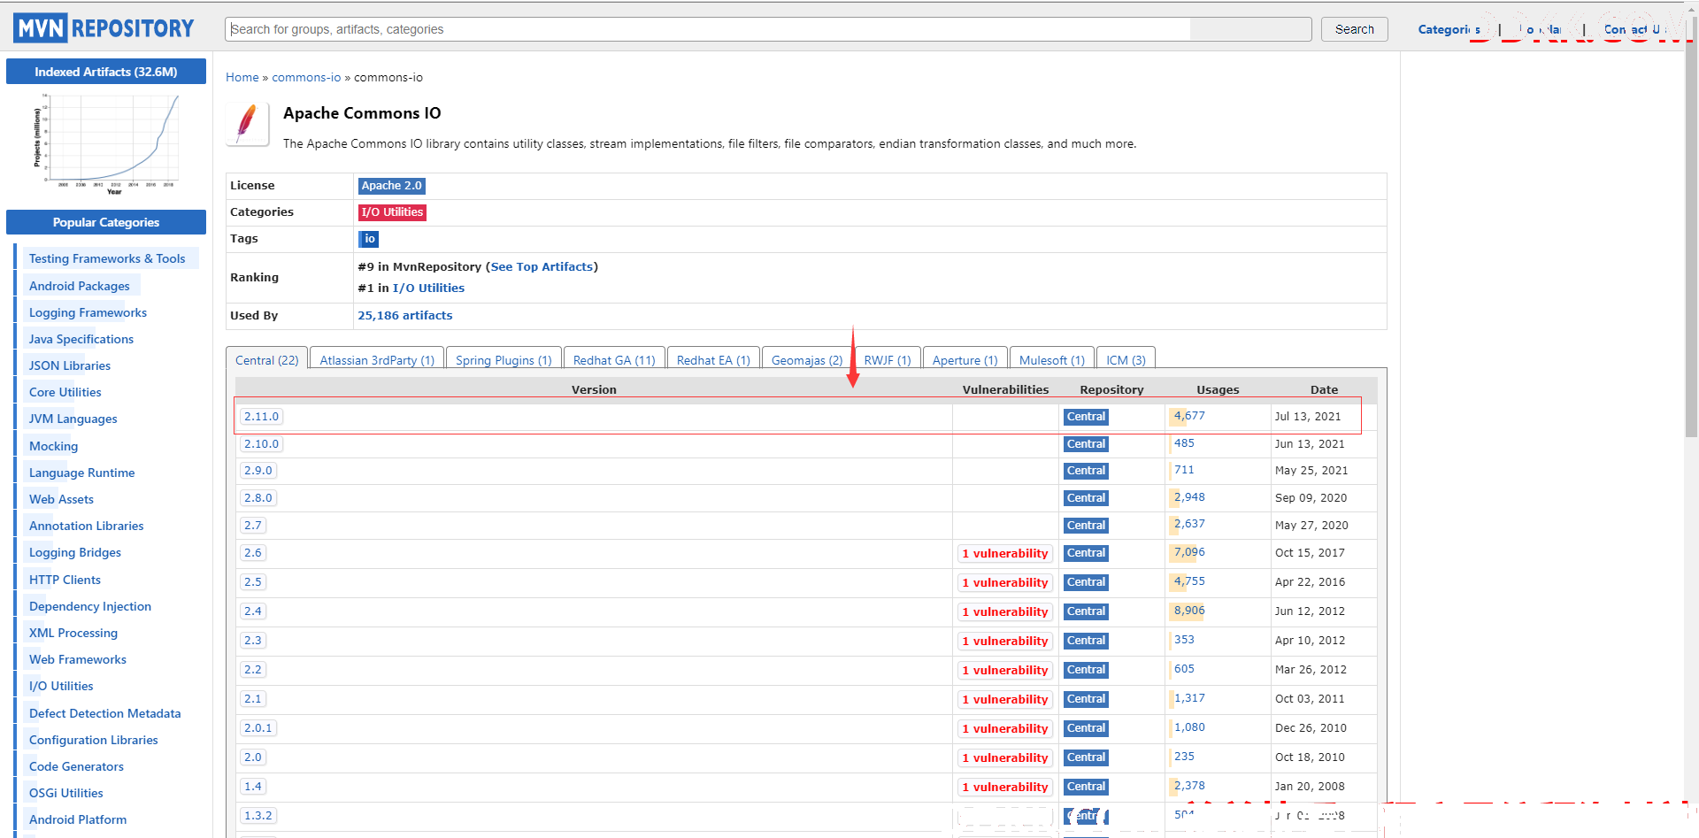Open version 2.6
The height and width of the screenshot is (838, 1699).
pyautogui.click(x=253, y=552)
